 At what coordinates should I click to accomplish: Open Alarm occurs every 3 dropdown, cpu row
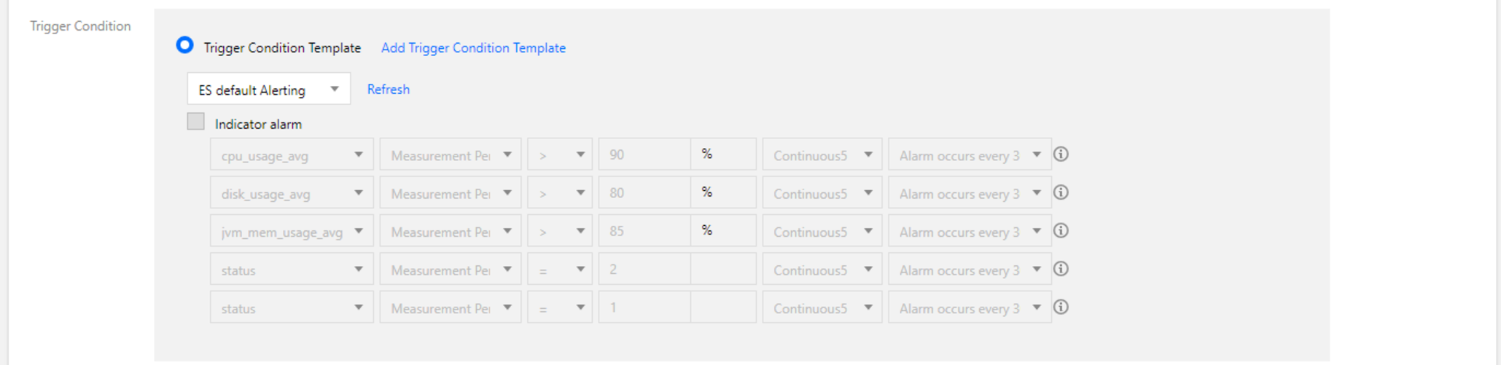(969, 154)
